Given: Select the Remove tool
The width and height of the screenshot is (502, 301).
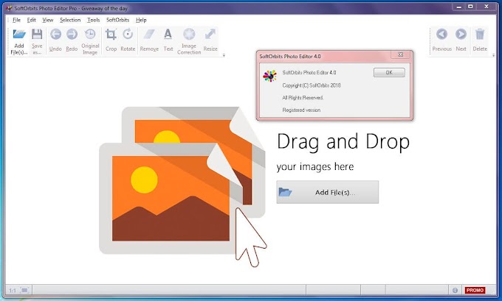Looking at the screenshot, I should pyautogui.click(x=149, y=40).
